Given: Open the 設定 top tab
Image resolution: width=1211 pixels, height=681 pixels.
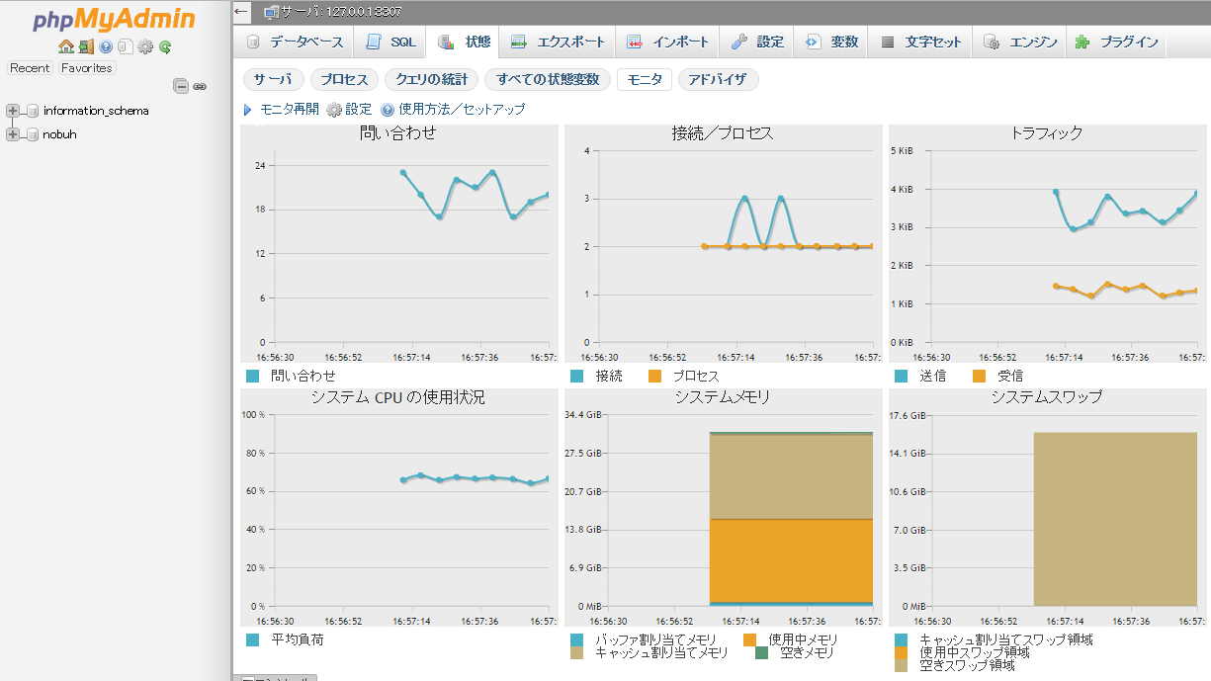Looking at the screenshot, I should (x=757, y=43).
